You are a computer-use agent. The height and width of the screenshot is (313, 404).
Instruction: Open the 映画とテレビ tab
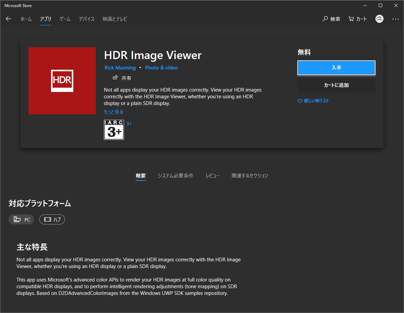[115, 19]
